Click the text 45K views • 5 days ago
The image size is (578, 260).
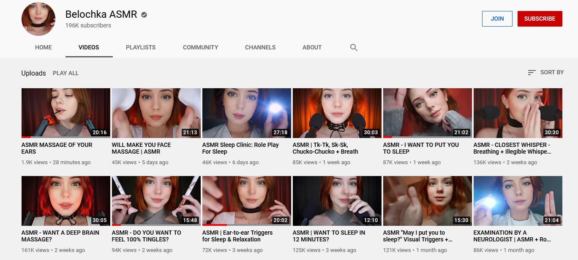(x=140, y=162)
